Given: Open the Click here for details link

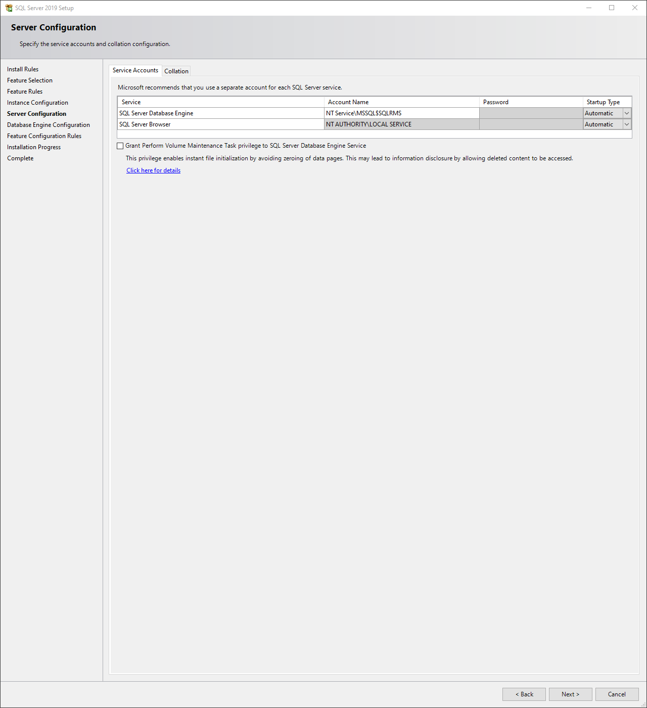Looking at the screenshot, I should [153, 170].
